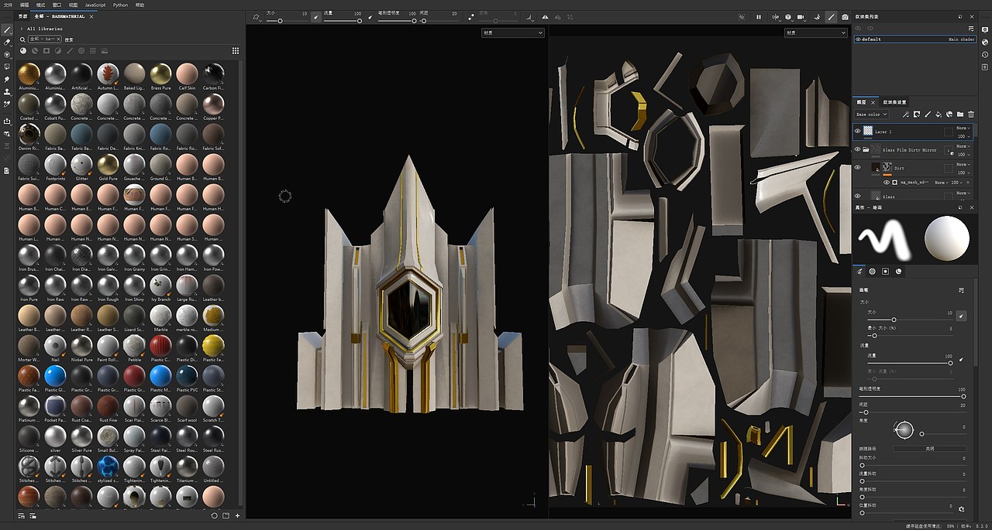Delete selected layer with trash icon
992x530 pixels.
(971, 115)
